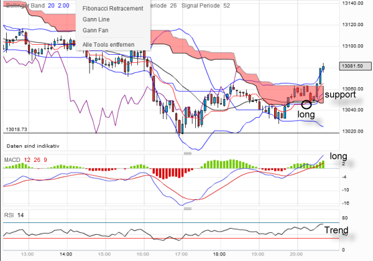This screenshot has width=373, height=261.
Task: Click the Signal Periode label
Action: (201, 6)
